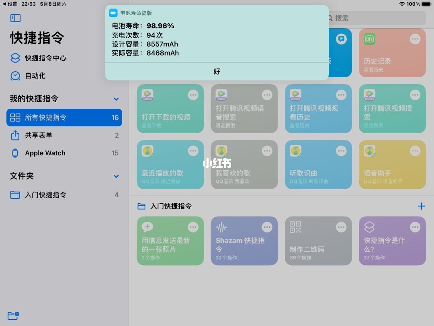Click the 搜索 search field
Image resolution: width=434 pixels, height=326 pixels.
(376, 18)
